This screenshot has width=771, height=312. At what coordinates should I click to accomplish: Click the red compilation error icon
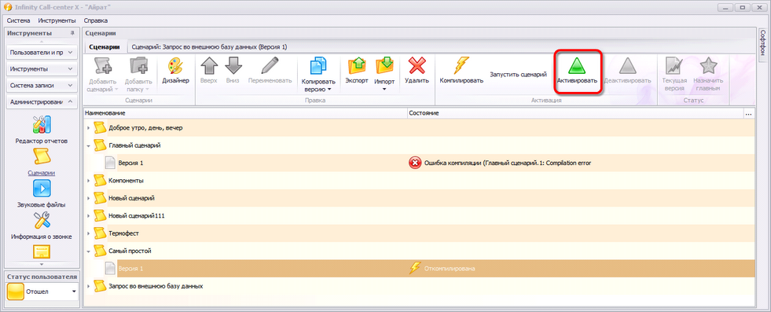tap(415, 163)
